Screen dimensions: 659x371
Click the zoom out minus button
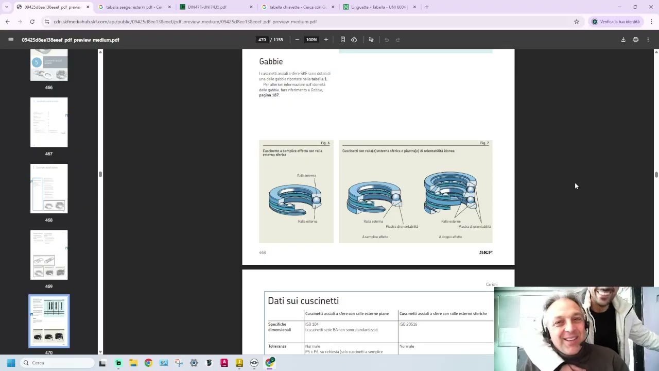coord(297,40)
